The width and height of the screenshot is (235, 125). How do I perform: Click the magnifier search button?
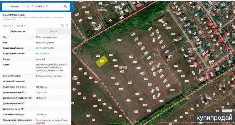click(x=65, y=6)
